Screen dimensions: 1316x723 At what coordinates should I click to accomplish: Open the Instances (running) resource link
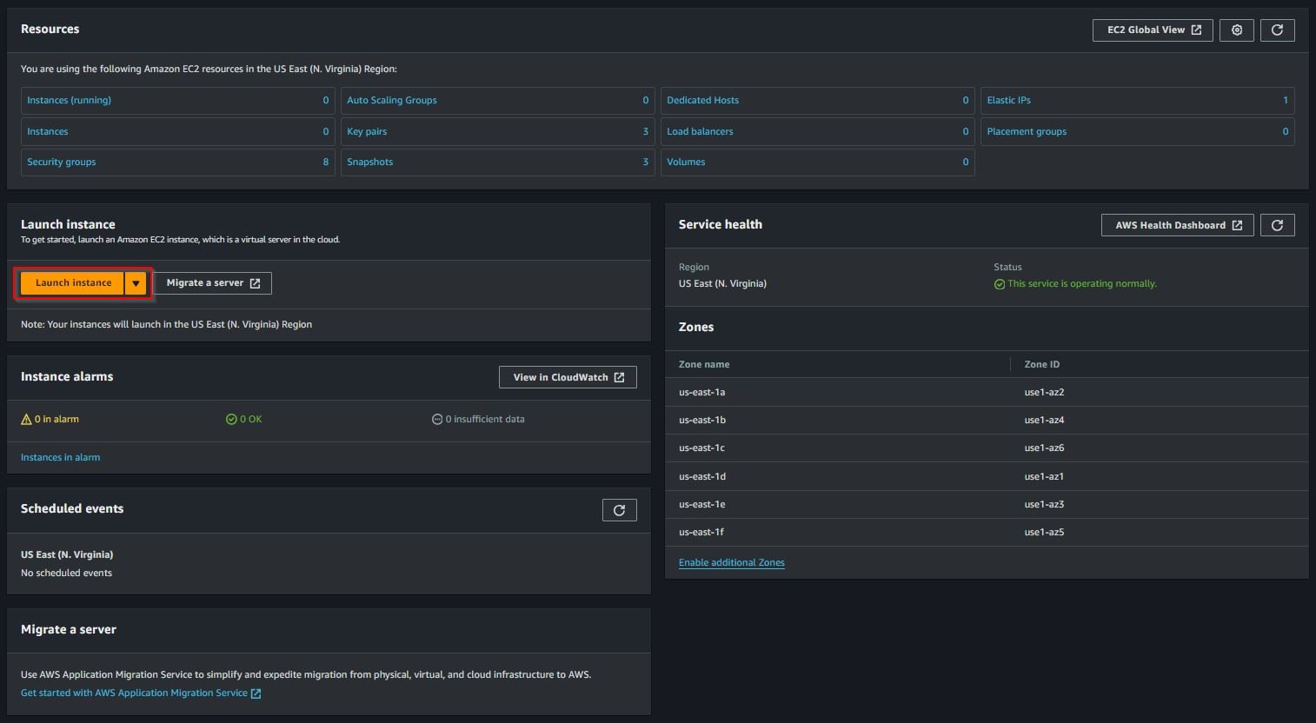point(69,100)
